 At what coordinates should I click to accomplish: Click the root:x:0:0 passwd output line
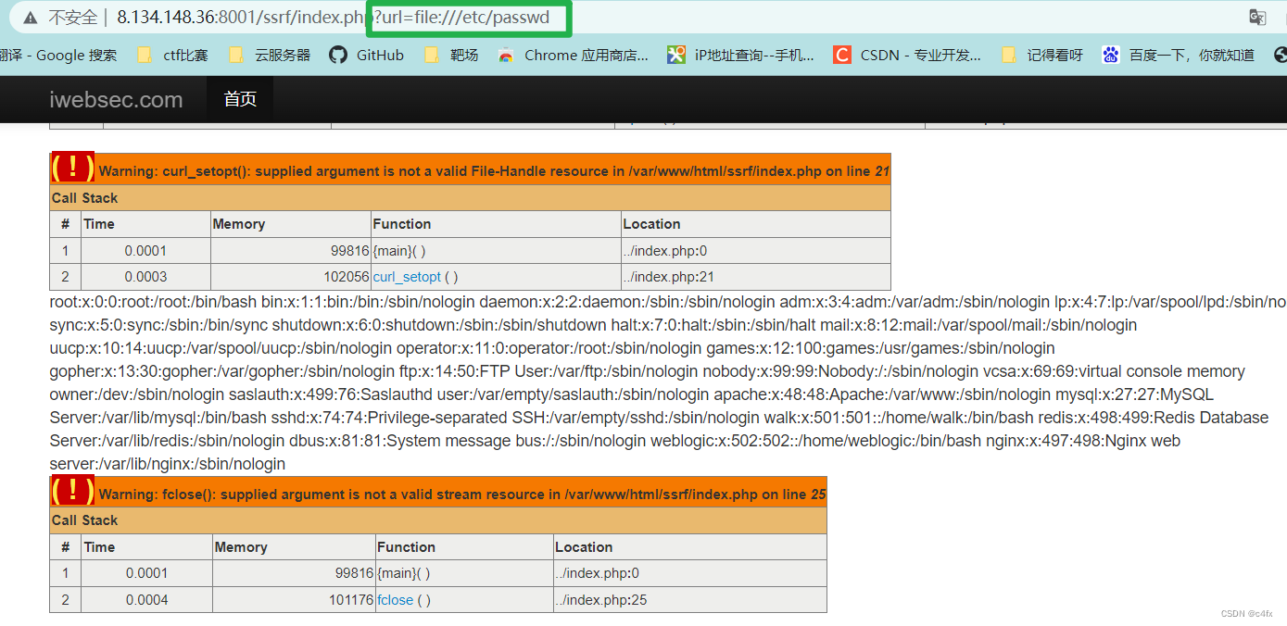[x=667, y=302]
